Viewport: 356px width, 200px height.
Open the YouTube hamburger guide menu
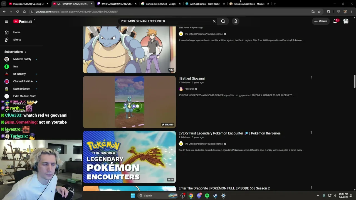pyautogui.click(x=7, y=21)
